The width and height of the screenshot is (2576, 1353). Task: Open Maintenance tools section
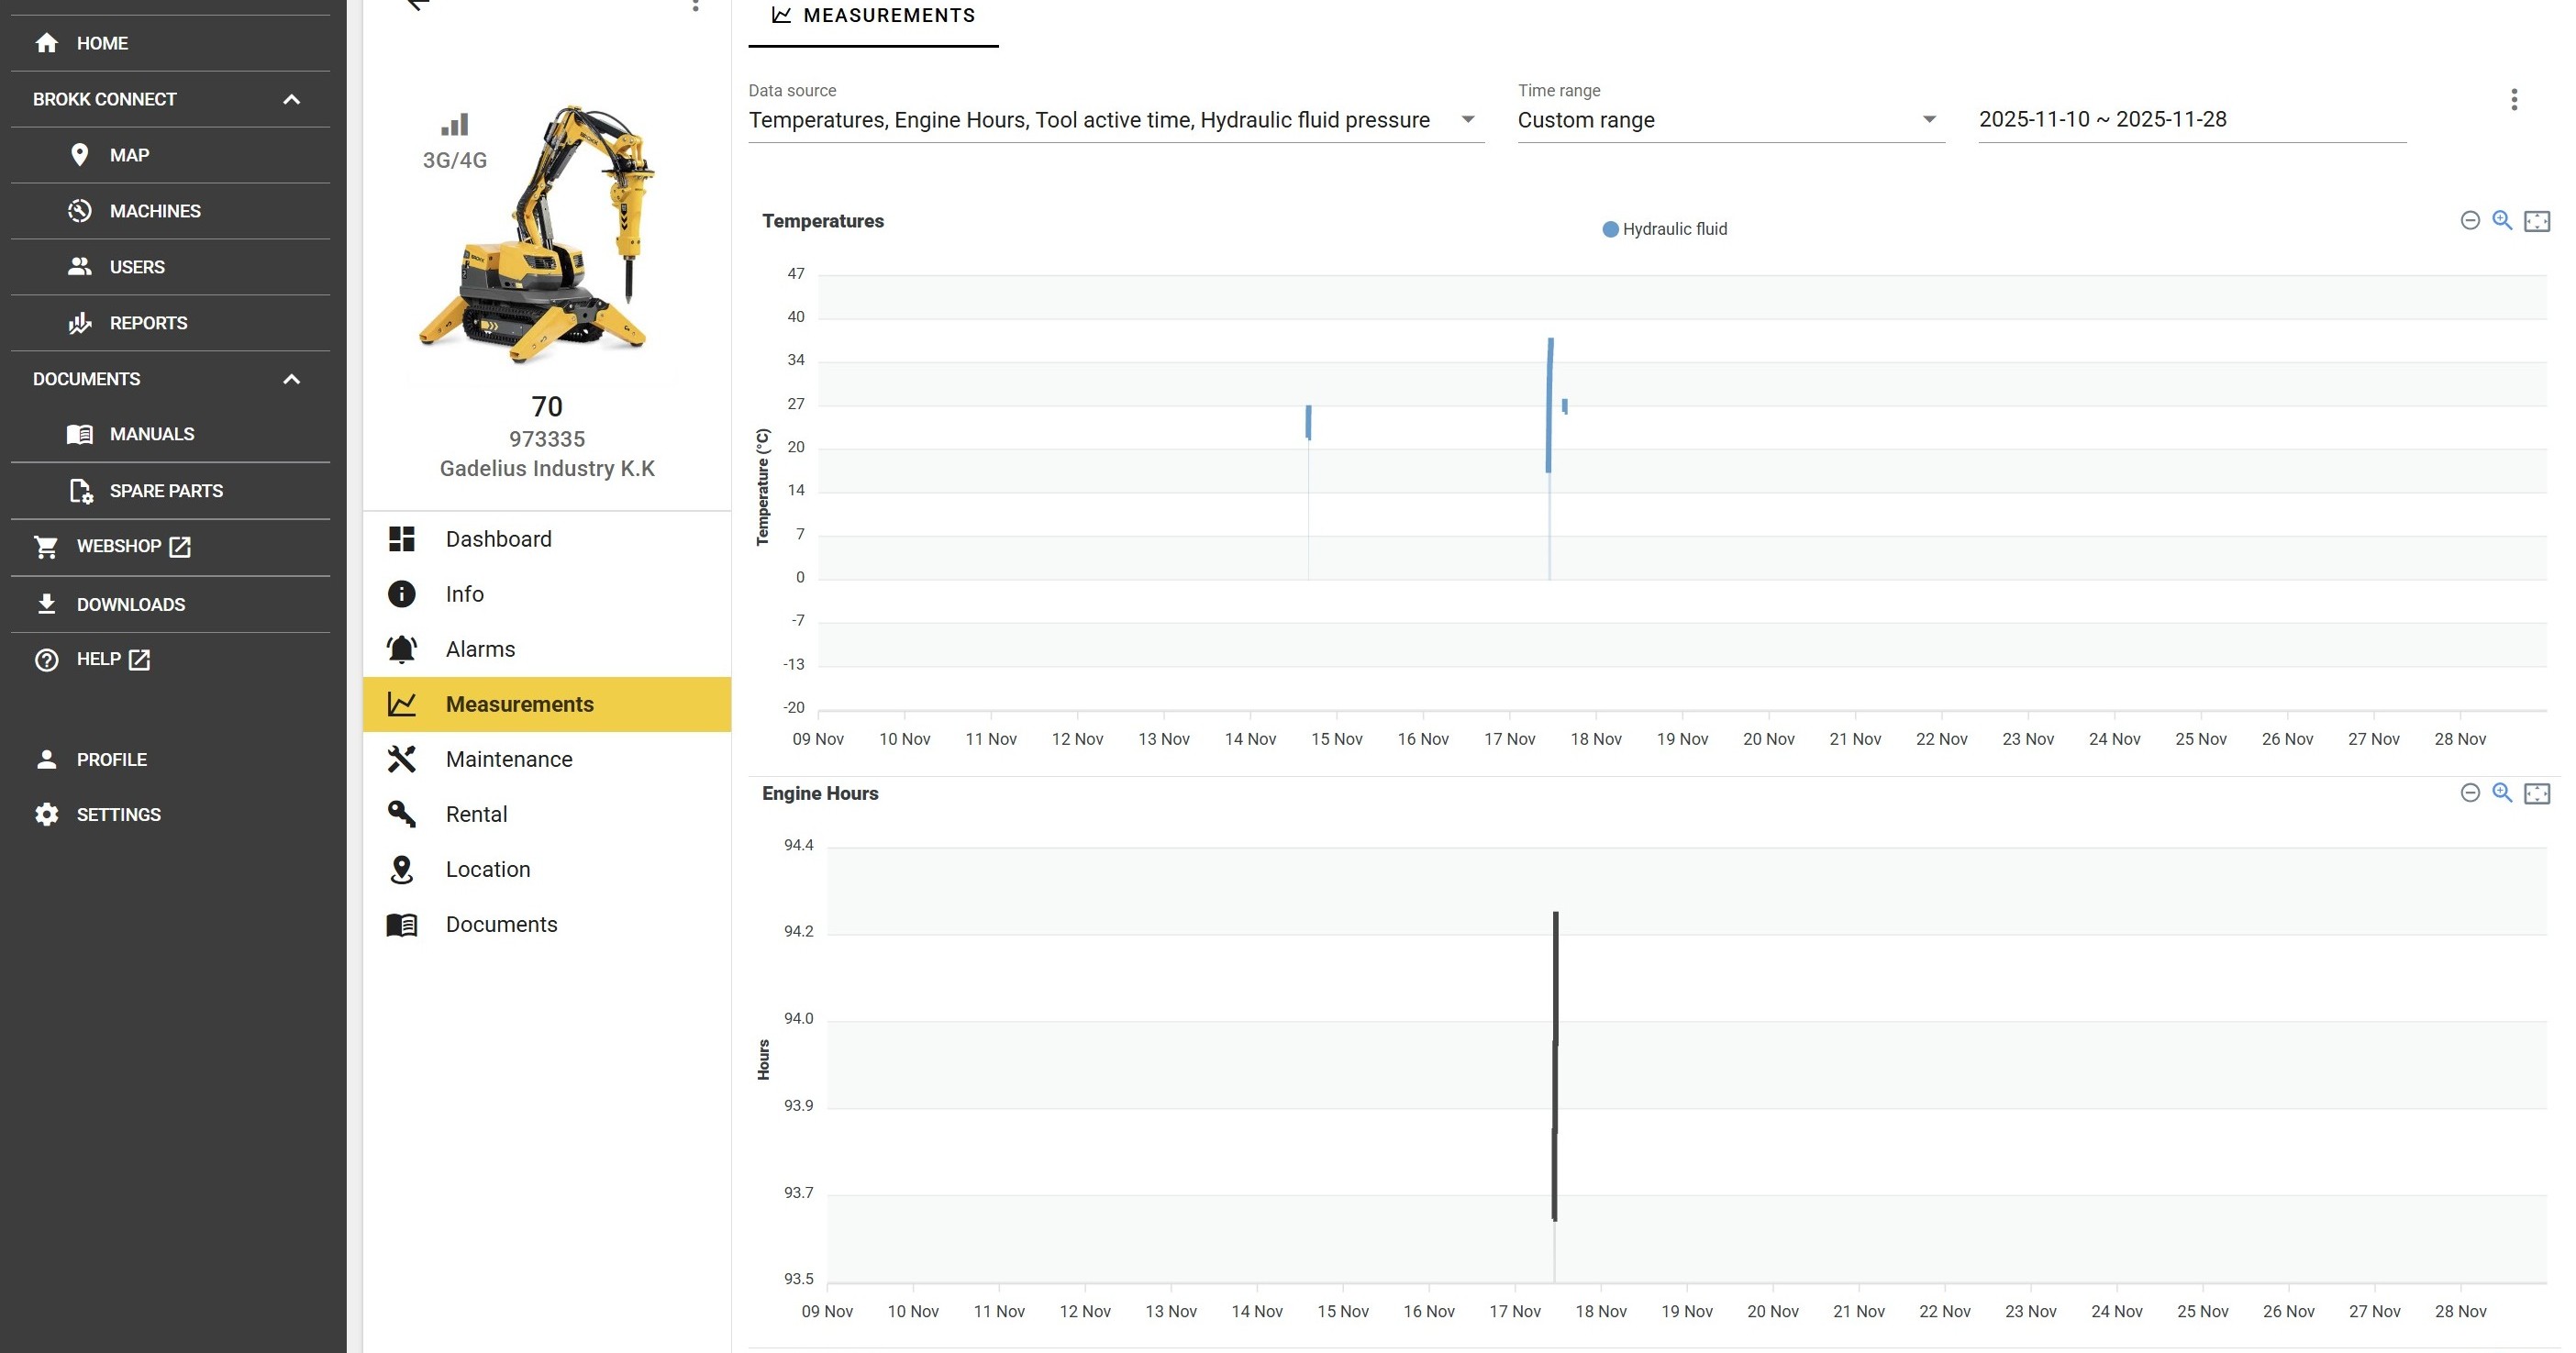click(x=508, y=759)
